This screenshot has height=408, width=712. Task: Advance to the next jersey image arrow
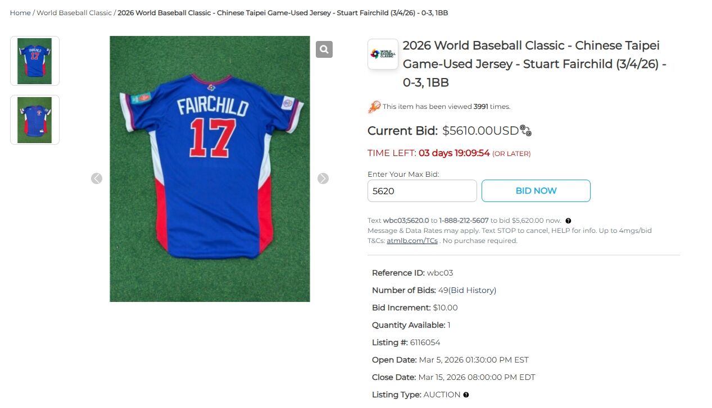pyautogui.click(x=323, y=178)
